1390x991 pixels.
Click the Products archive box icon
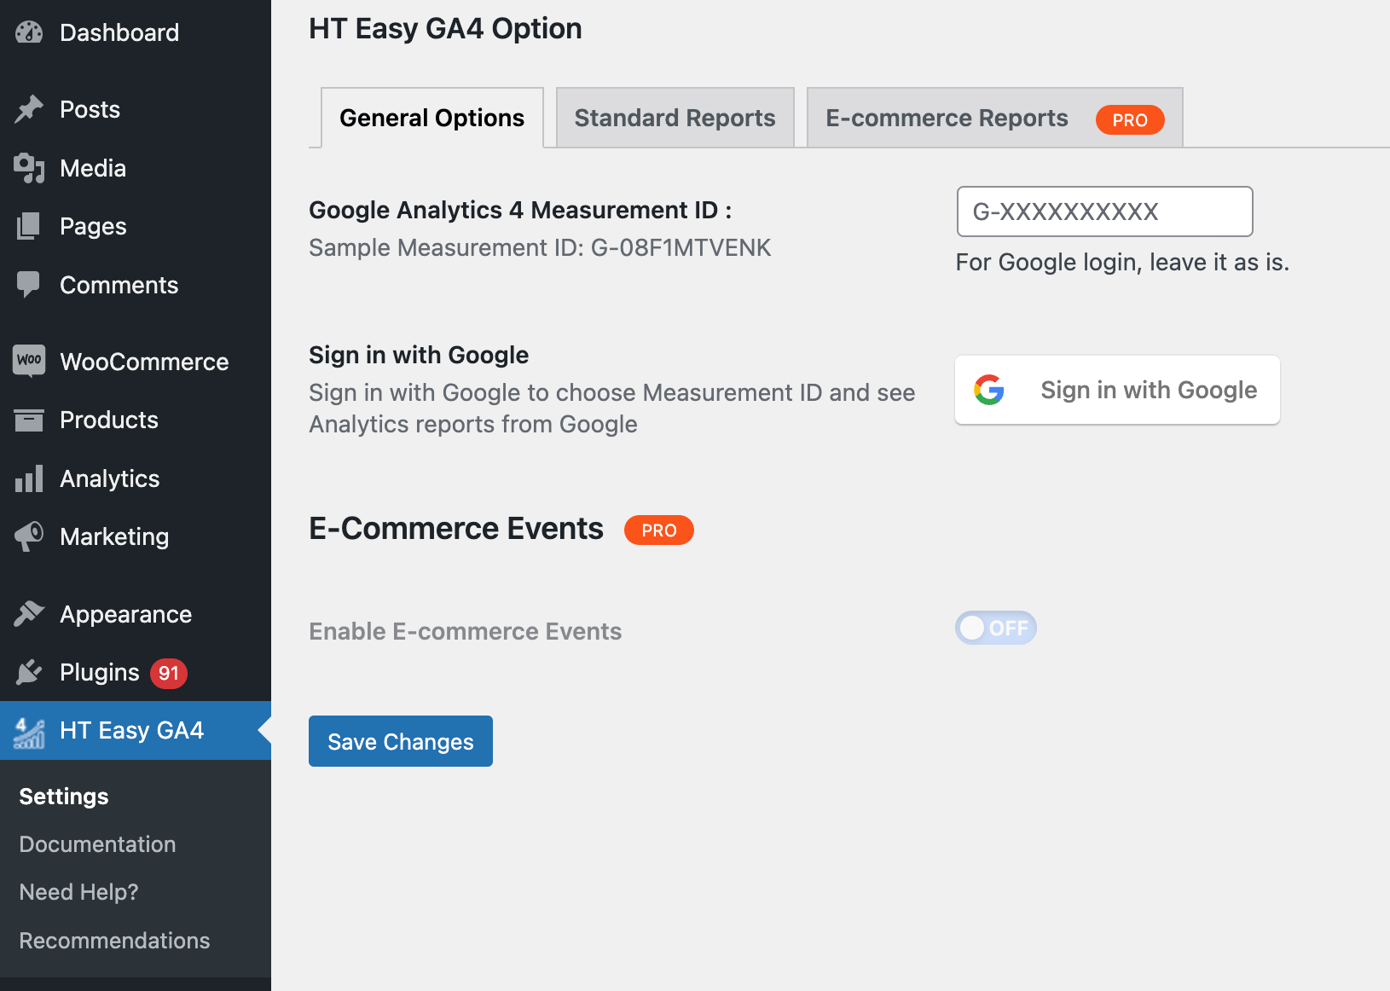click(29, 420)
